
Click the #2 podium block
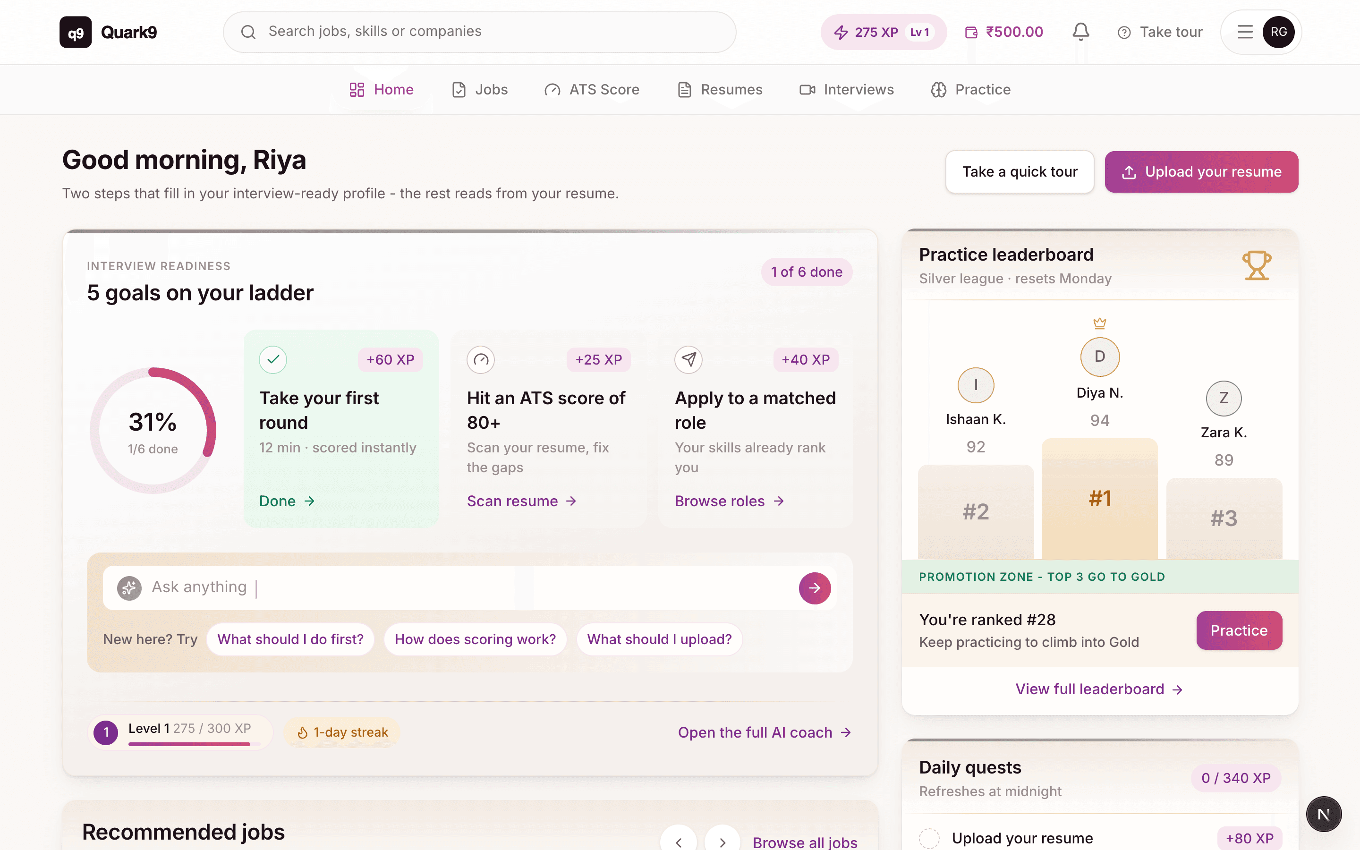tap(976, 512)
